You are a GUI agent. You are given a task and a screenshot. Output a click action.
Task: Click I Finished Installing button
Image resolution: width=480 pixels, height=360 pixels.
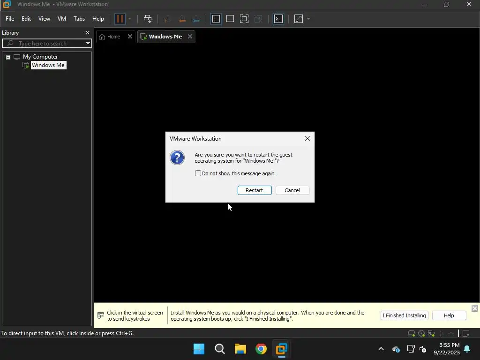(x=404, y=315)
